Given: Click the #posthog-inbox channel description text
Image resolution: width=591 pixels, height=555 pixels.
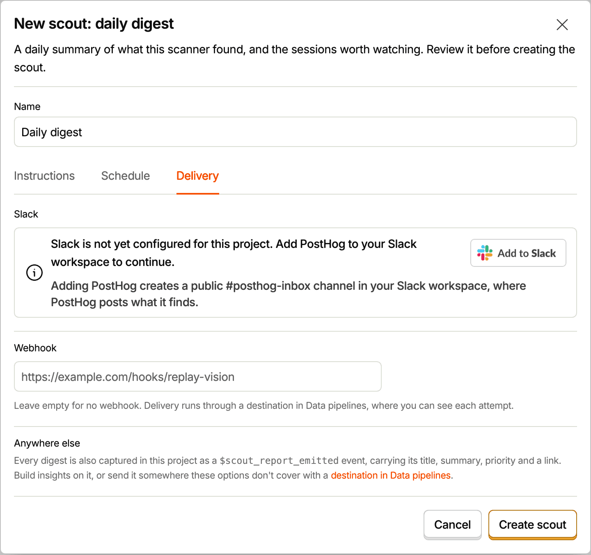Looking at the screenshot, I should [x=289, y=294].
